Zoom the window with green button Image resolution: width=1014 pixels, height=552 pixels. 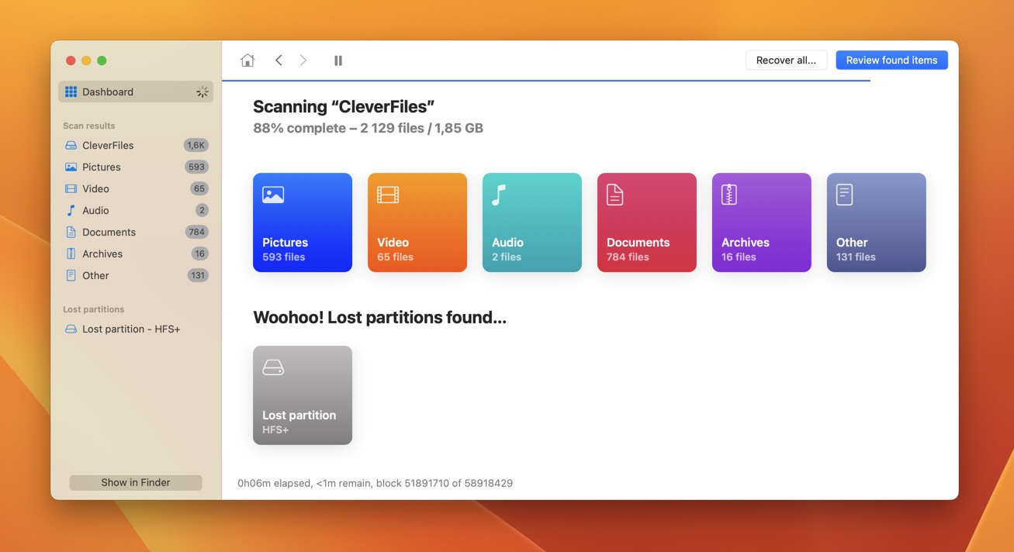tap(102, 60)
